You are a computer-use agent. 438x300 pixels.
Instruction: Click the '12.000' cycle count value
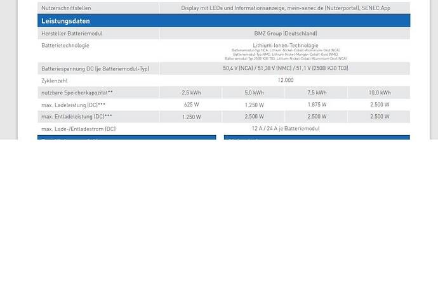(x=286, y=80)
